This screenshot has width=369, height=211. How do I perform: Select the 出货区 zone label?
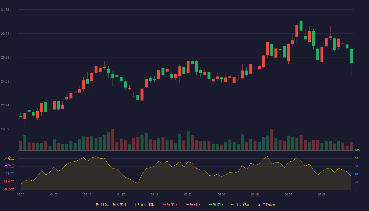[x=9, y=166]
